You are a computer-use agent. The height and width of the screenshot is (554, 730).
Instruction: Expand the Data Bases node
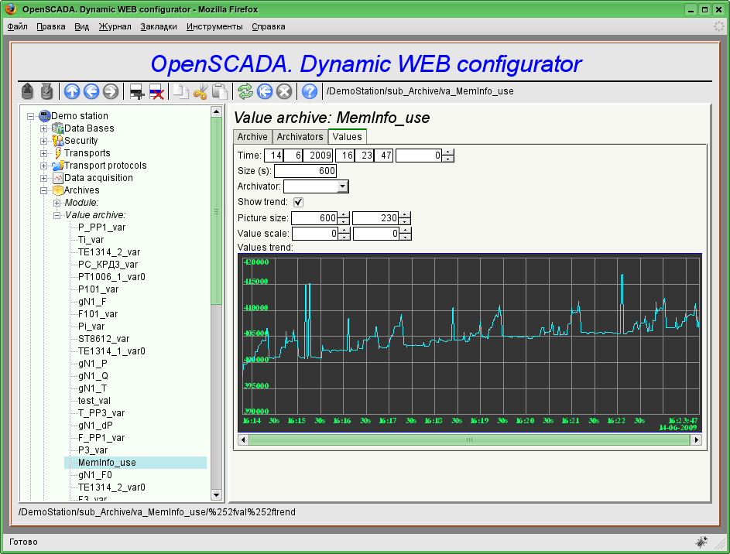click(x=44, y=128)
